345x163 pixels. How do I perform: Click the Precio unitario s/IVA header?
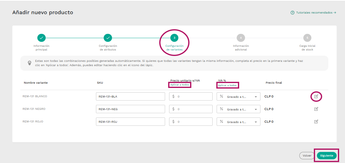185,81
